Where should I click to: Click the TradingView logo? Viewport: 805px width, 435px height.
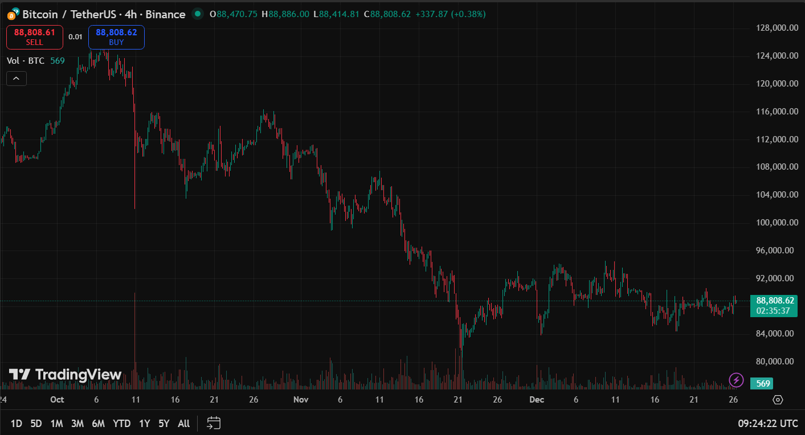pos(66,374)
